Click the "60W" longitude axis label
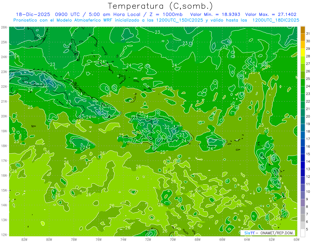 [x=297, y=240]
